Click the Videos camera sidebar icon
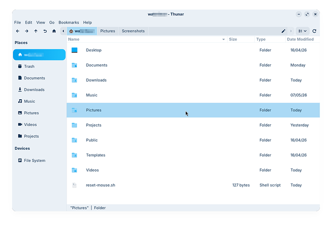The image size is (332, 226). [x=20, y=124]
